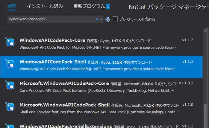This screenshot has height=128, width=209.
Task: Select the Microsoft.WindowsAPICodePack-Core package icon
Action: [x=10, y=86]
